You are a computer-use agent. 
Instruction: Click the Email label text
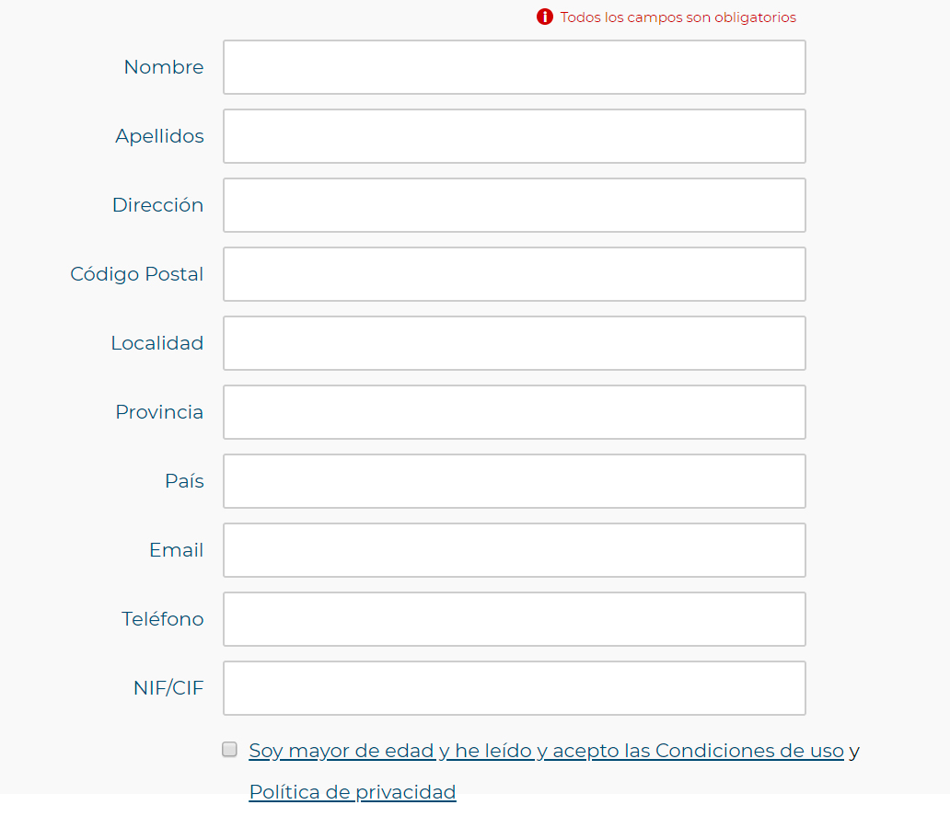(x=177, y=550)
